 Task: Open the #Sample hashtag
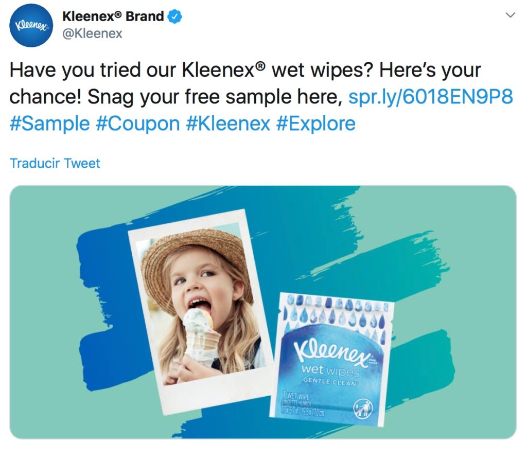coord(50,123)
